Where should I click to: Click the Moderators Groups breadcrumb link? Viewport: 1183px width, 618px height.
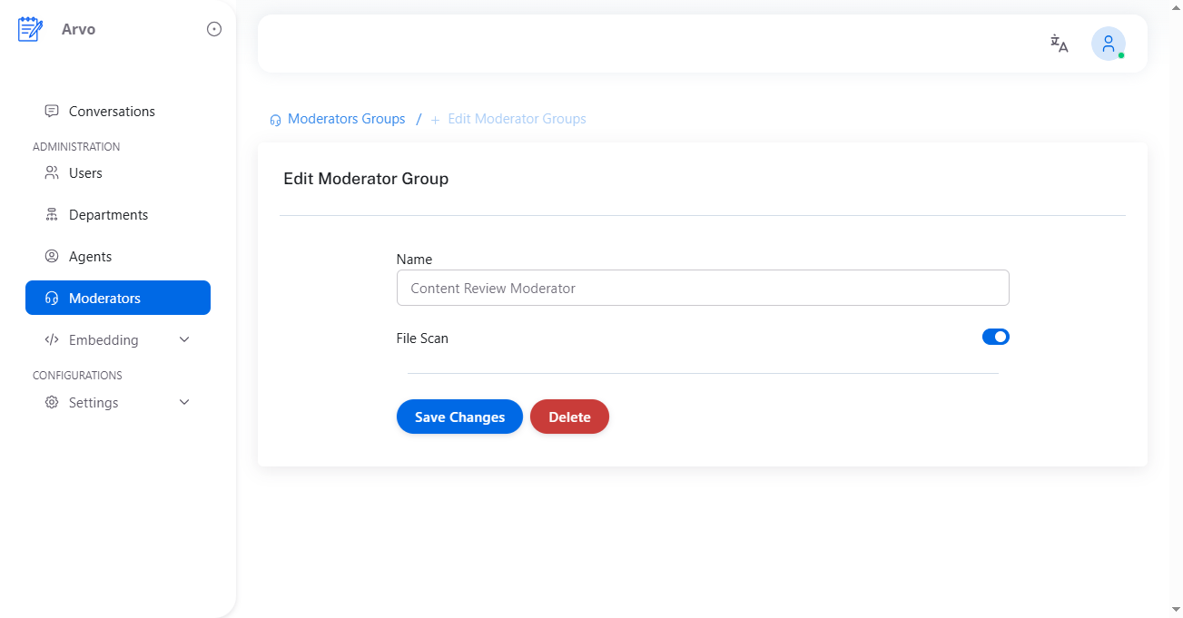tap(347, 119)
